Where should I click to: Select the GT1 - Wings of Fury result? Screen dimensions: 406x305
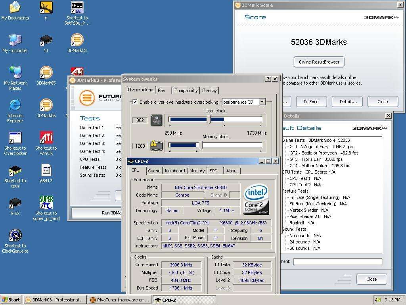(321, 147)
